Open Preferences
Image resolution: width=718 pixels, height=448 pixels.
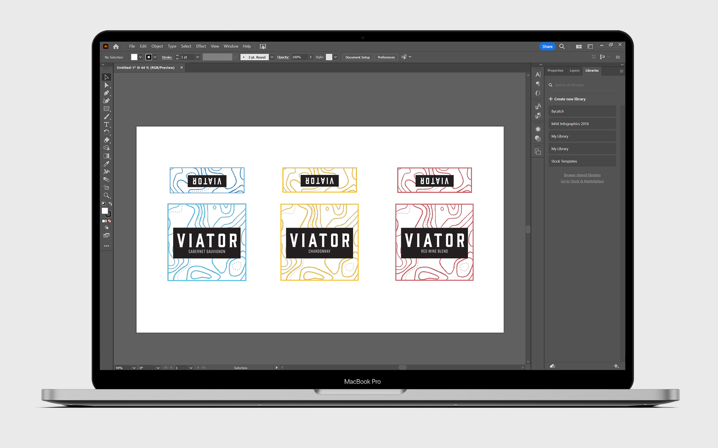386,57
